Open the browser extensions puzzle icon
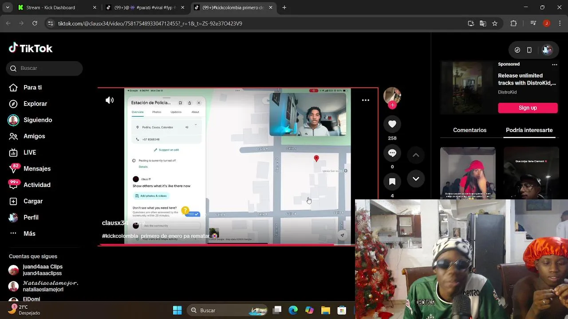This screenshot has height=319, width=568. coord(513,23)
